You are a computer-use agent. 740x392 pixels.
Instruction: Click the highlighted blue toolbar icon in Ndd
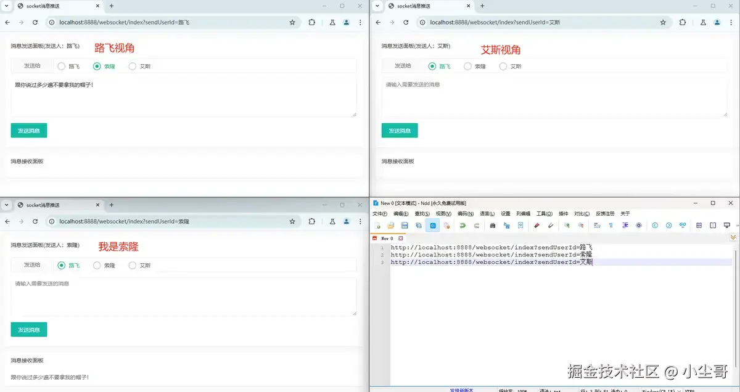432,225
